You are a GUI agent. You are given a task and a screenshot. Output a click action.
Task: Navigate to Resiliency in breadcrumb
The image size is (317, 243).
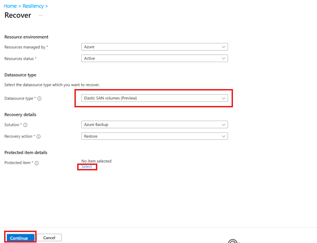[x=33, y=6]
